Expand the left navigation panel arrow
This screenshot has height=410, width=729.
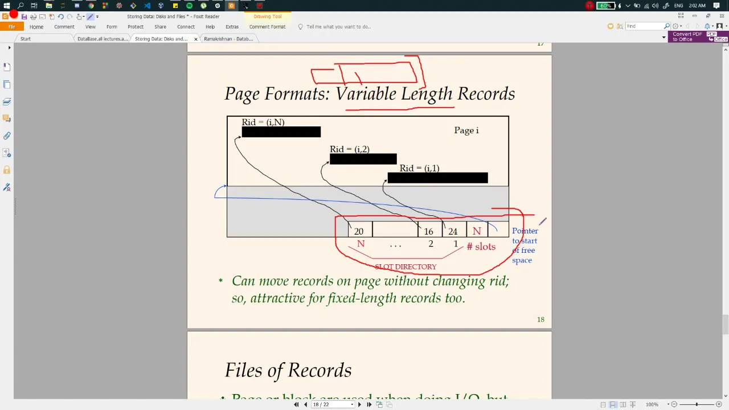(9, 48)
